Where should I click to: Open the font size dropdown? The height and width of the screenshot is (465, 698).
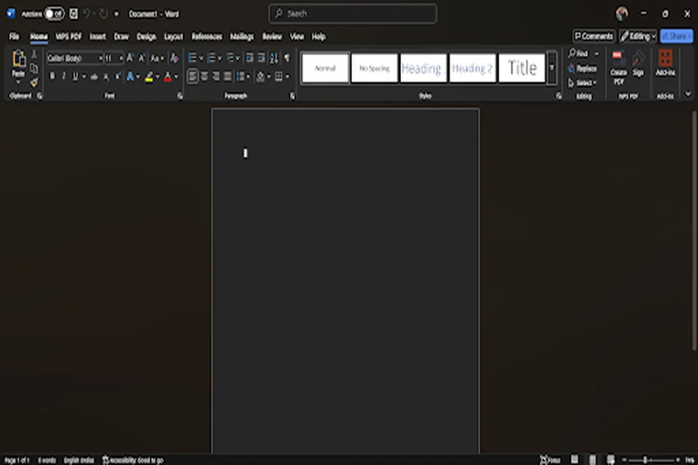click(120, 57)
